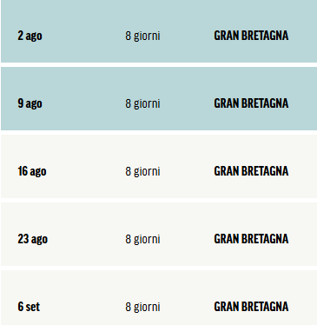Click '8 giorni' in the 2 ago row
Image resolution: width=317 pixels, height=325 pixels.
[142, 36]
